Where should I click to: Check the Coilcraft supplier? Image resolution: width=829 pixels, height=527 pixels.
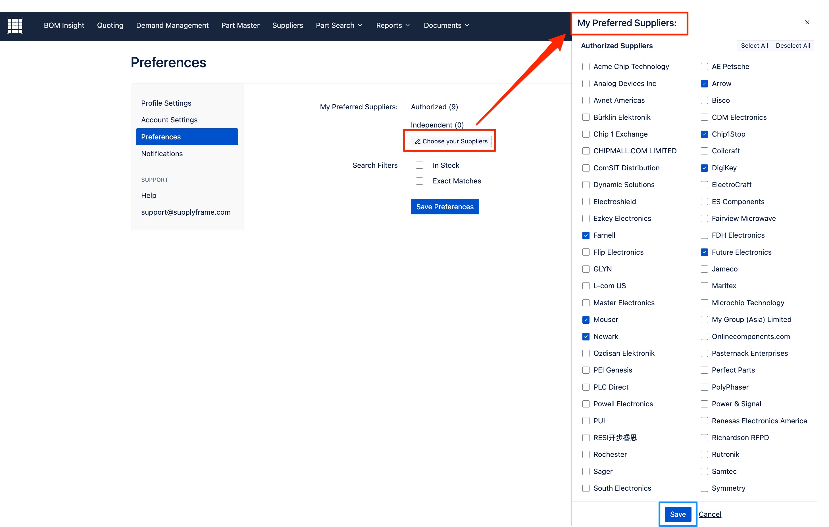point(704,151)
